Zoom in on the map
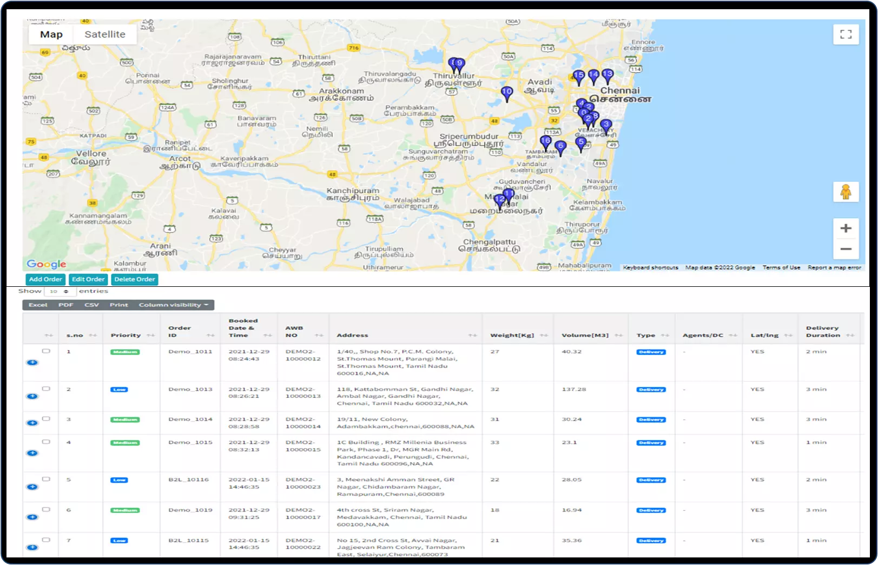878x565 pixels. [846, 228]
